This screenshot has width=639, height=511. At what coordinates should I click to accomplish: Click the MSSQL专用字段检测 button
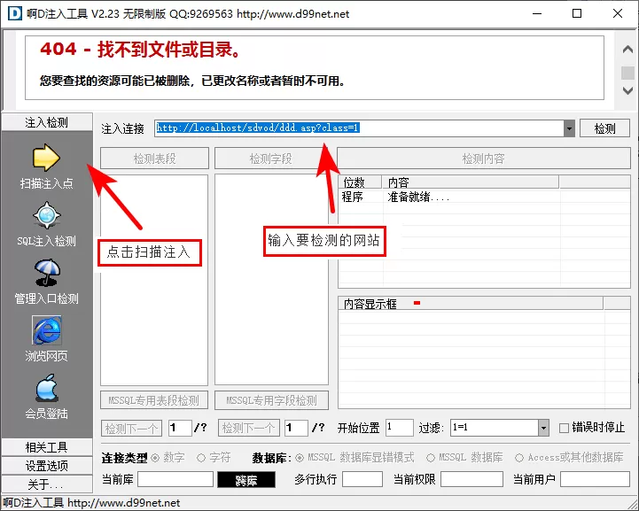271,400
